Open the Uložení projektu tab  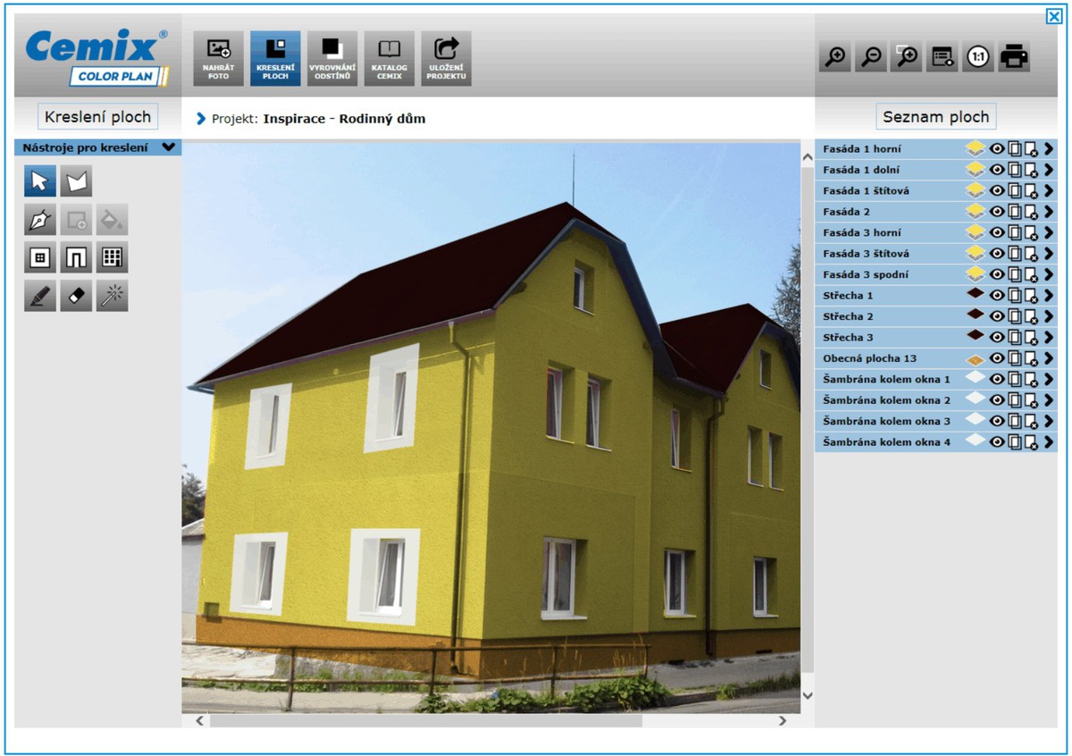click(x=447, y=58)
